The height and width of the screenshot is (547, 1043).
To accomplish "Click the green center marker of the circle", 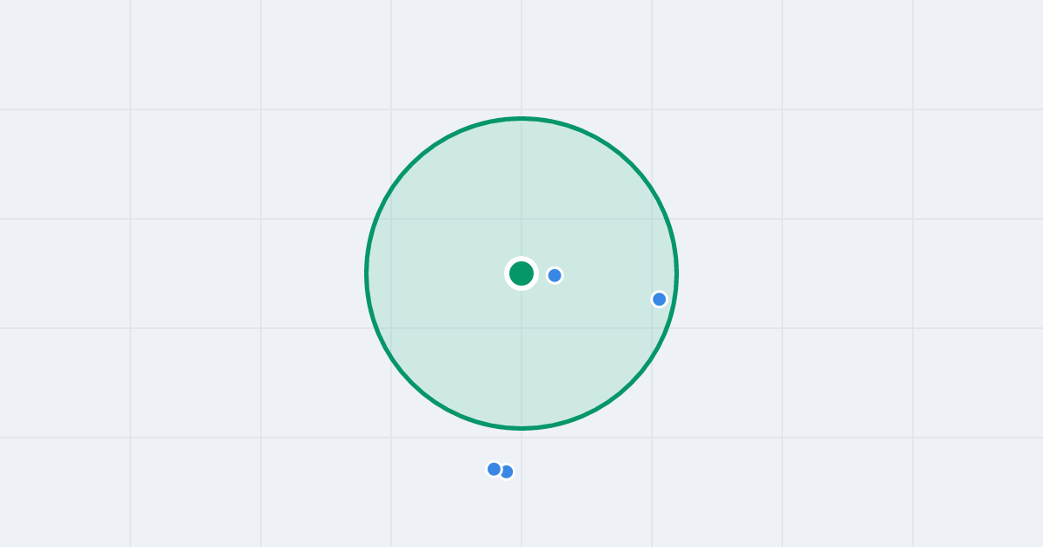I will [x=521, y=273].
